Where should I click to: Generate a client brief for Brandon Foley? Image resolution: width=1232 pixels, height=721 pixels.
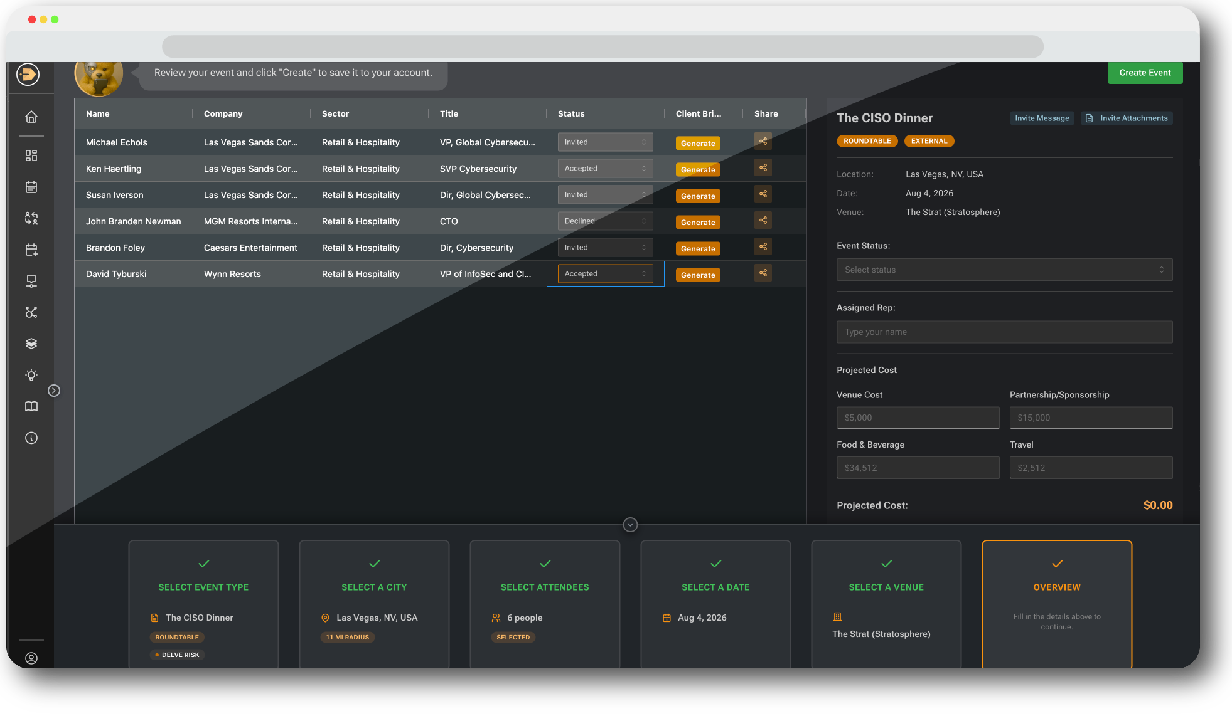tap(697, 248)
